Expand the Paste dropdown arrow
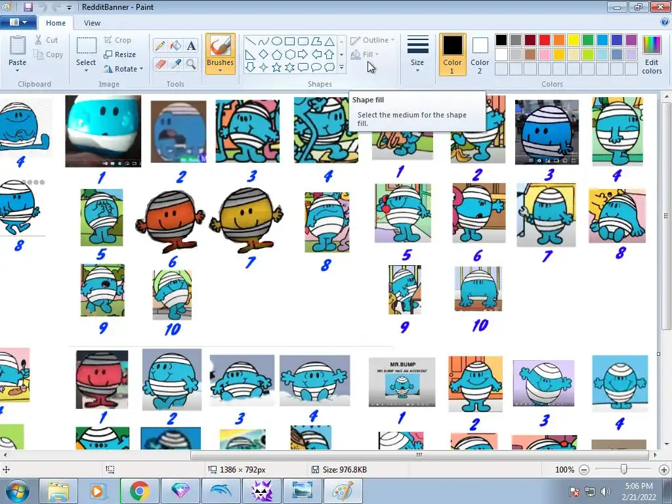Viewport: 672px width, 504px height. coord(17,71)
